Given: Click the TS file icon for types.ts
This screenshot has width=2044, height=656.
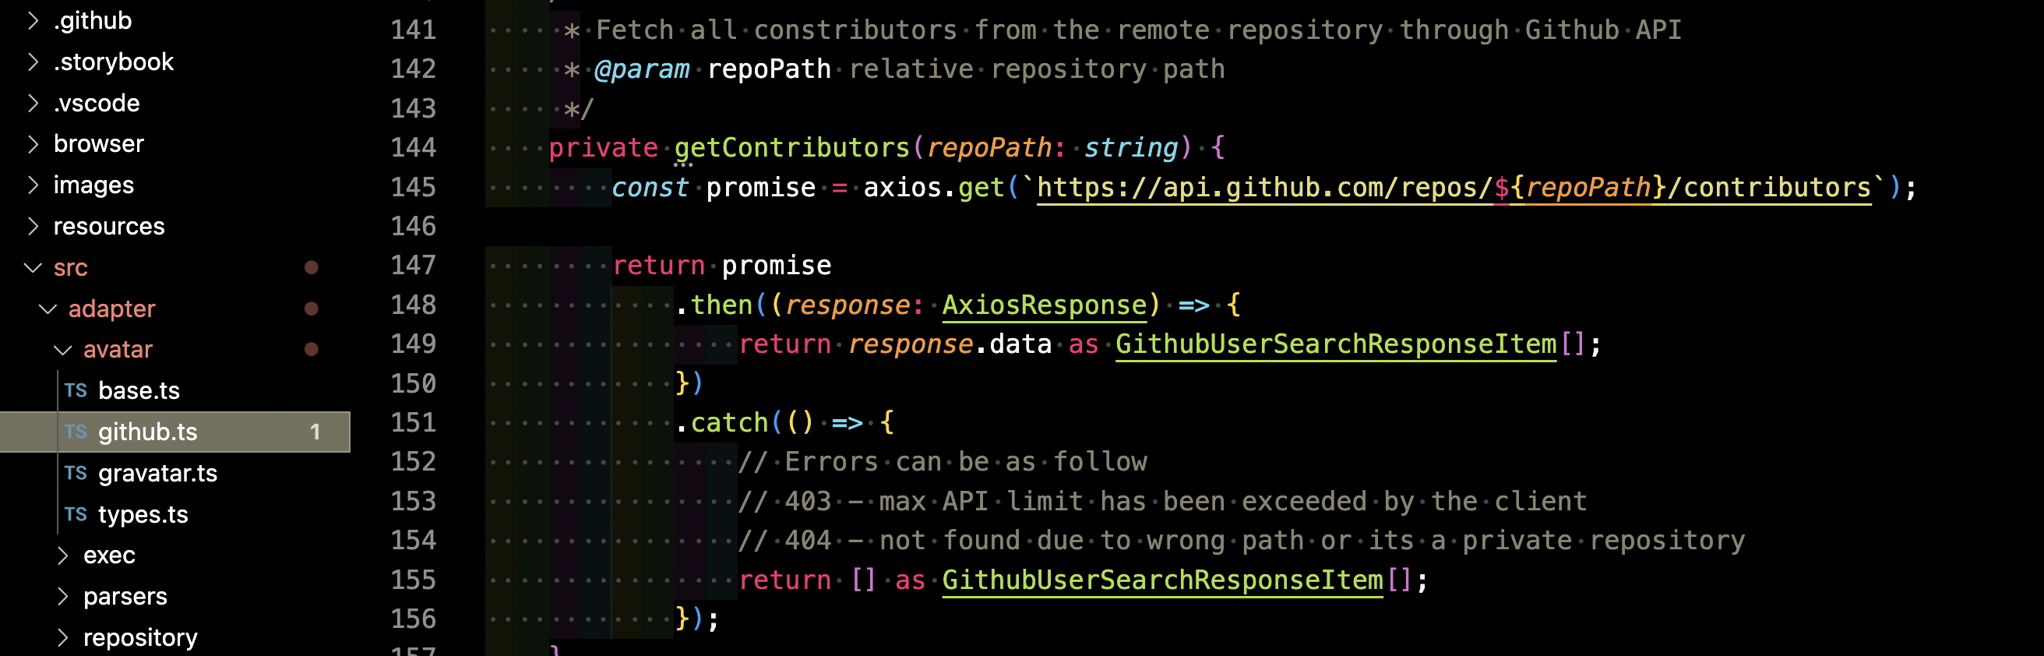Looking at the screenshot, I should click(76, 514).
